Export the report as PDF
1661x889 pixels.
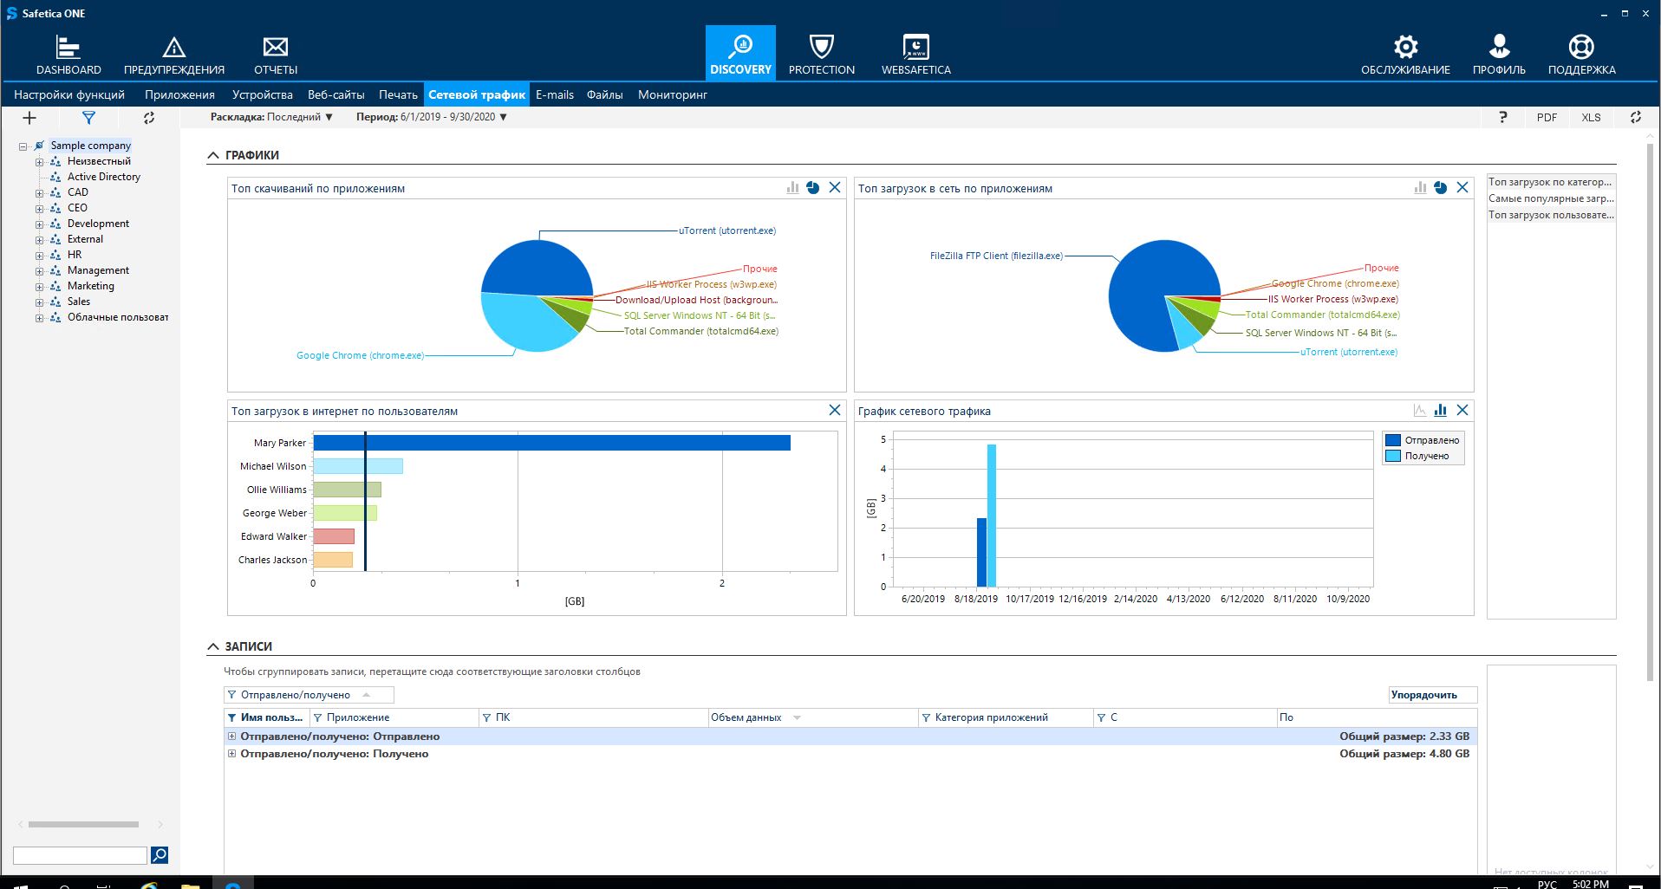click(x=1547, y=118)
